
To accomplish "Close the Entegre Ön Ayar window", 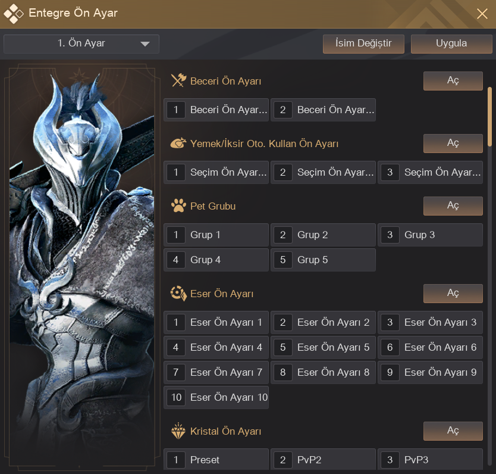I will tap(482, 14).
